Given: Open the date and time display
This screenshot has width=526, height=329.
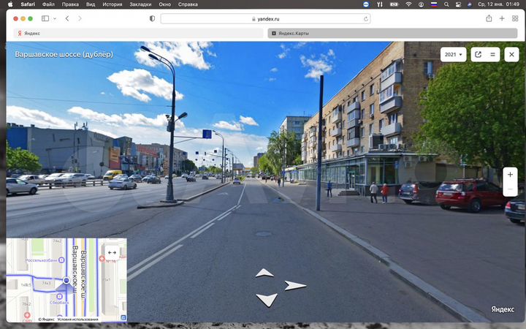Looking at the screenshot, I should [x=498, y=4].
